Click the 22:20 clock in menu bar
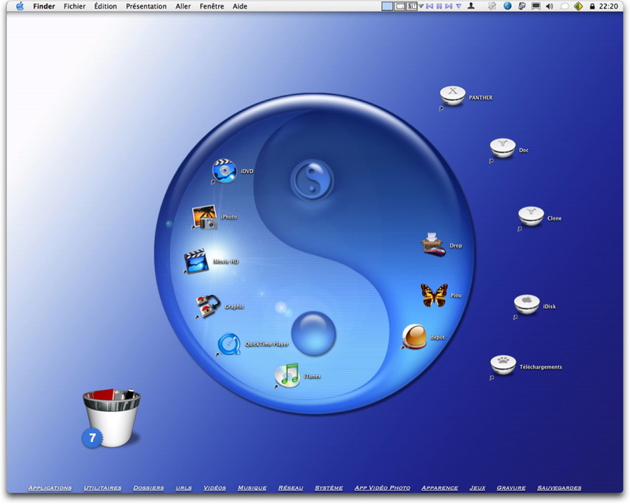Image resolution: width=630 pixels, height=504 pixels. click(609, 6)
